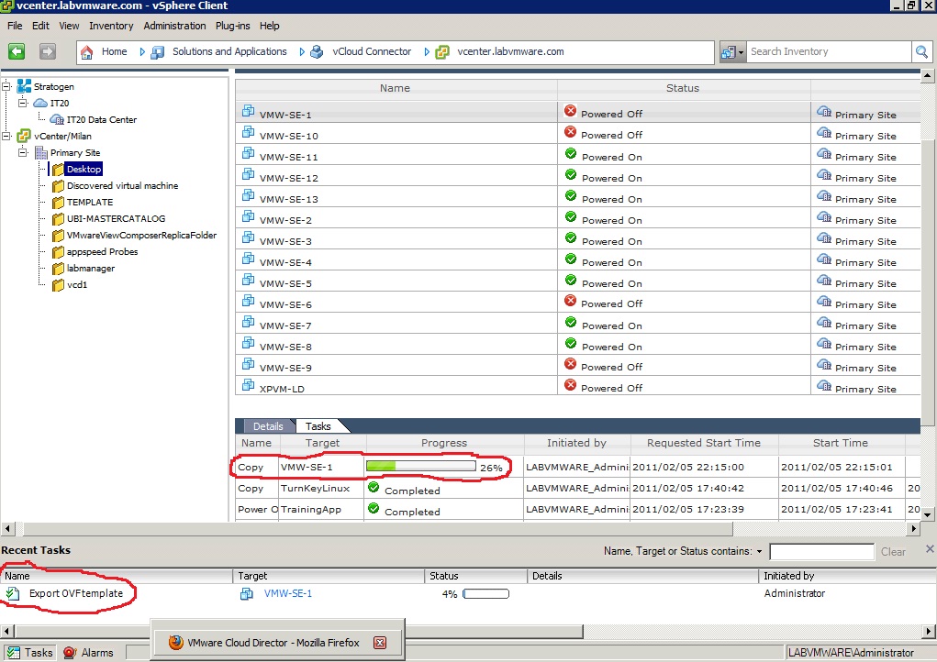Click the Progress column header in tasks table
The width and height of the screenshot is (937, 662).
(x=444, y=443)
